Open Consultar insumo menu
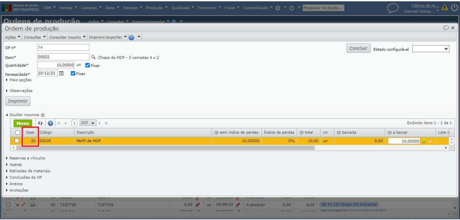 [x=67, y=37]
